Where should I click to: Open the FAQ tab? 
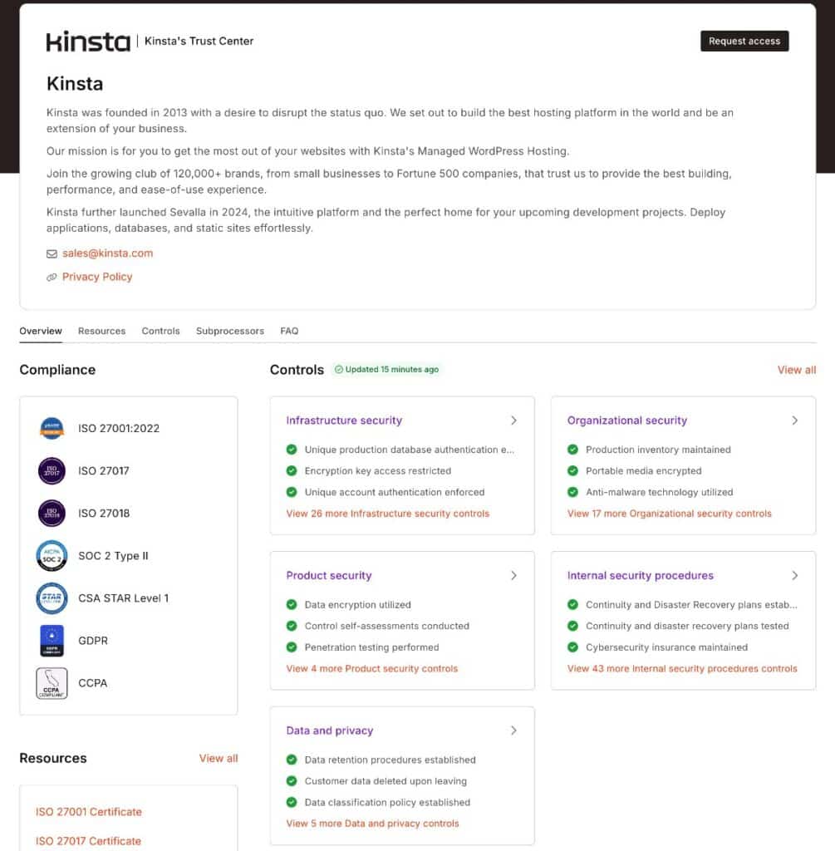pos(289,331)
